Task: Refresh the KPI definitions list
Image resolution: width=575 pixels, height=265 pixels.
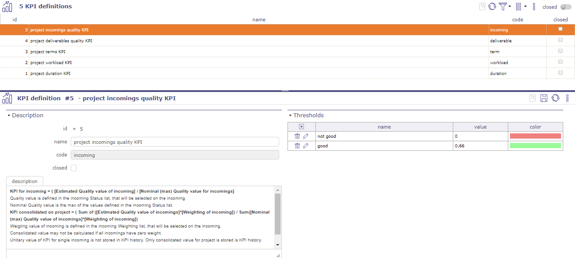Action: [x=493, y=7]
